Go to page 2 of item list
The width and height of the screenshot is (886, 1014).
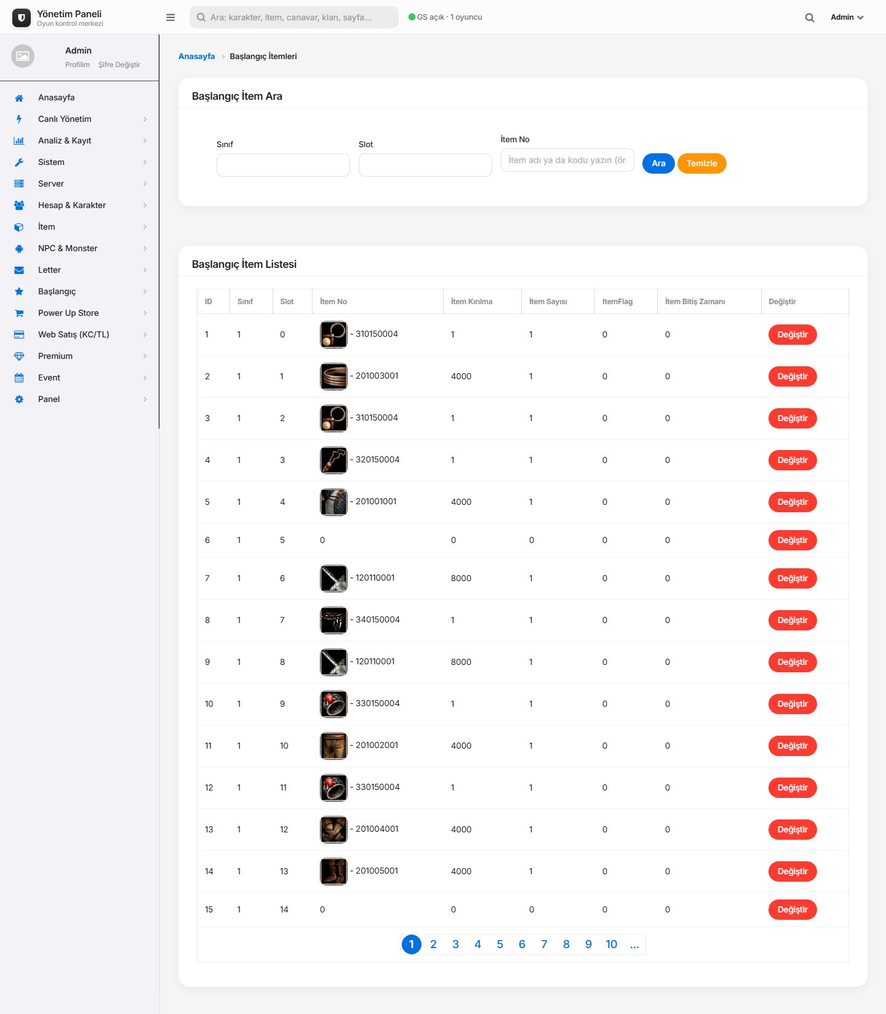coord(434,944)
